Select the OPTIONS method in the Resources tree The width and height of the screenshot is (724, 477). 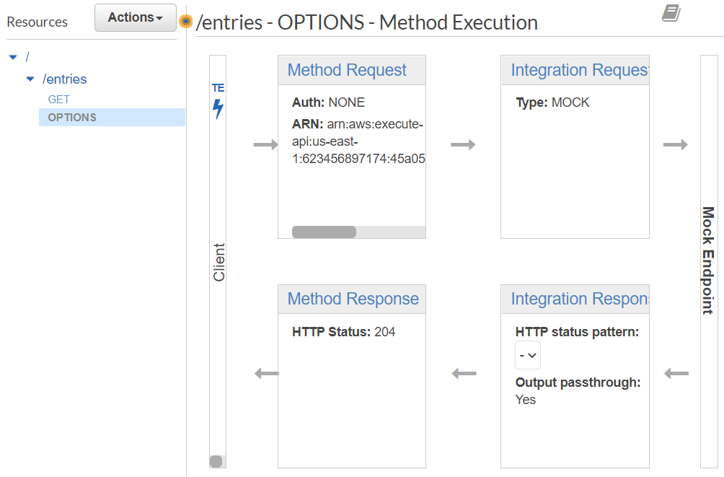pyautogui.click(x=72, y=118)
